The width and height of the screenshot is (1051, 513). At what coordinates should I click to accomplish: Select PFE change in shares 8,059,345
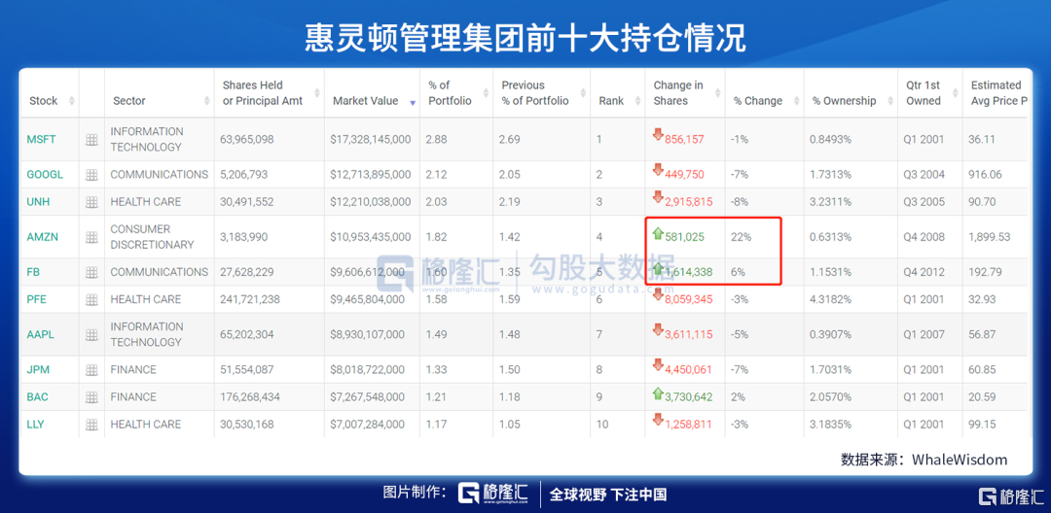tap(688, 299)
